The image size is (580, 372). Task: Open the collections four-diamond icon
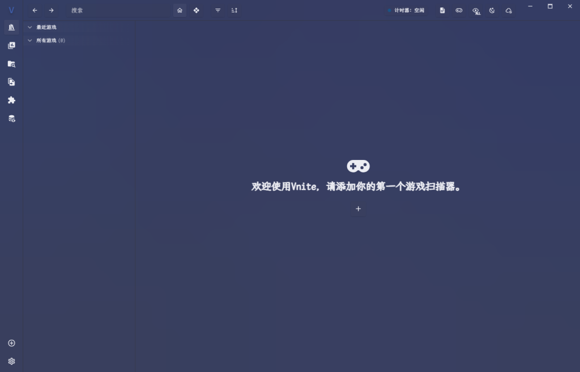tap(197, 10)
